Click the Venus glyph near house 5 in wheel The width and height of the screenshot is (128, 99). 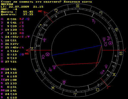106,67
